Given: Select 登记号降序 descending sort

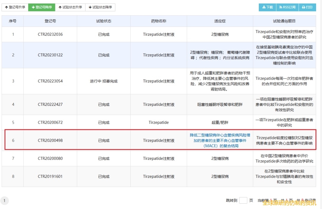Looking at the screenshot, I should click(42, 7).
